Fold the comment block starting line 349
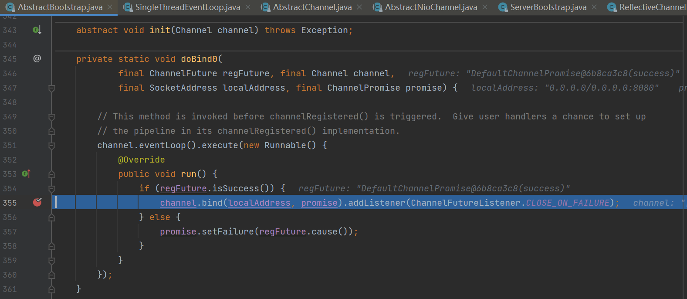 (x=51, y=117)
